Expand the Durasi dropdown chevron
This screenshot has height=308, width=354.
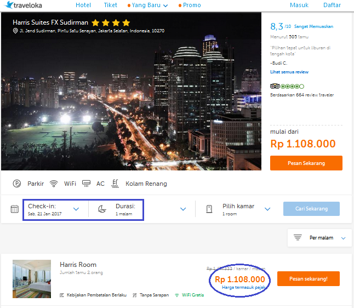point(183,209)
